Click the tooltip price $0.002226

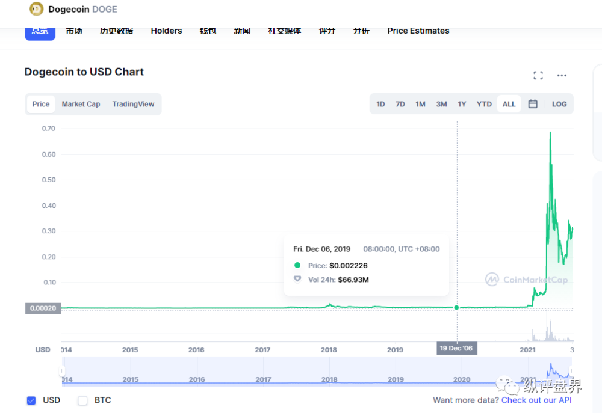coord(348,265)
